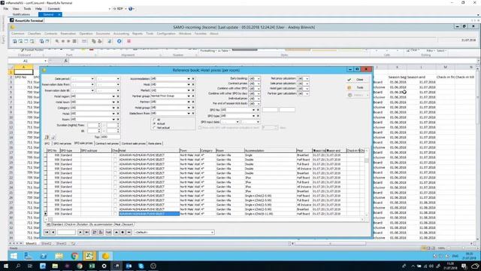Switch to the Contract sale prices tab
This screenshot has width=481, height=271.
point(134,144)
